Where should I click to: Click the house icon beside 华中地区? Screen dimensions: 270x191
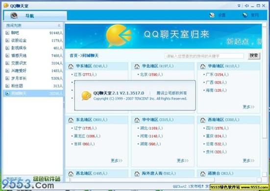pyautogui.click(x=137, y=120)
